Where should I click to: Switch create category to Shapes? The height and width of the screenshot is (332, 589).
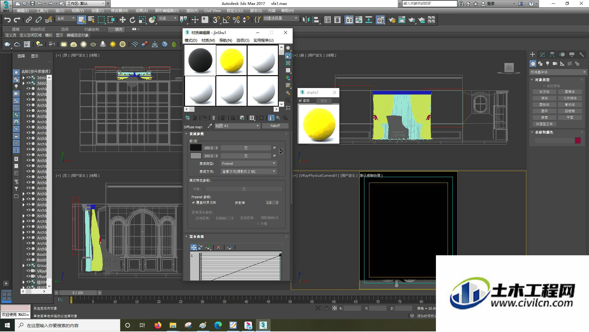click(x=540, y=64)
